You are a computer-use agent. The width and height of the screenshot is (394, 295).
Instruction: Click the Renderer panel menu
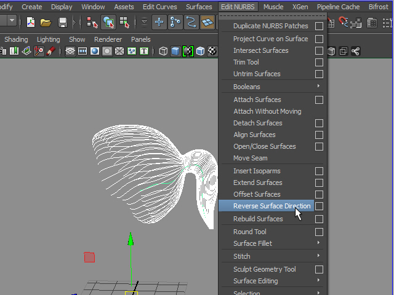click(108, 39)
